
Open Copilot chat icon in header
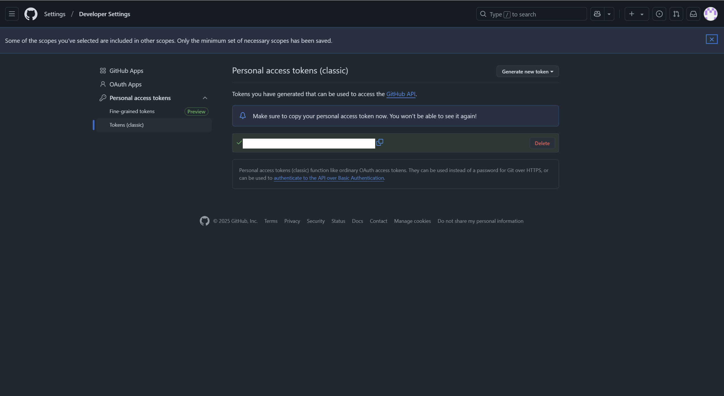coord(597,14)
